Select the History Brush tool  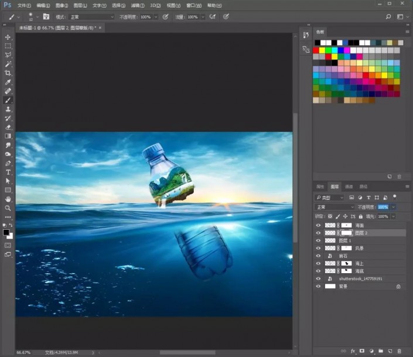click(8, 118)
